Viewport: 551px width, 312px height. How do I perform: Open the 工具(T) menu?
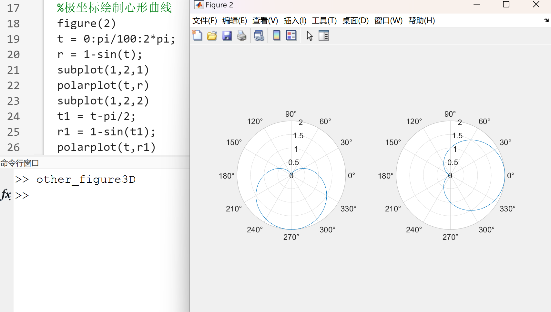[x=324, y=21]
